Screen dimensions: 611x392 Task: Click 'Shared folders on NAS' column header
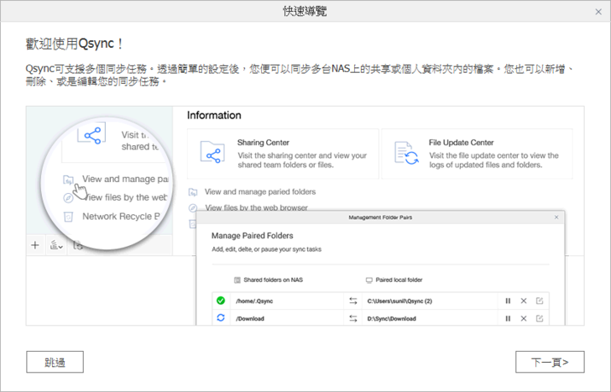273,280
